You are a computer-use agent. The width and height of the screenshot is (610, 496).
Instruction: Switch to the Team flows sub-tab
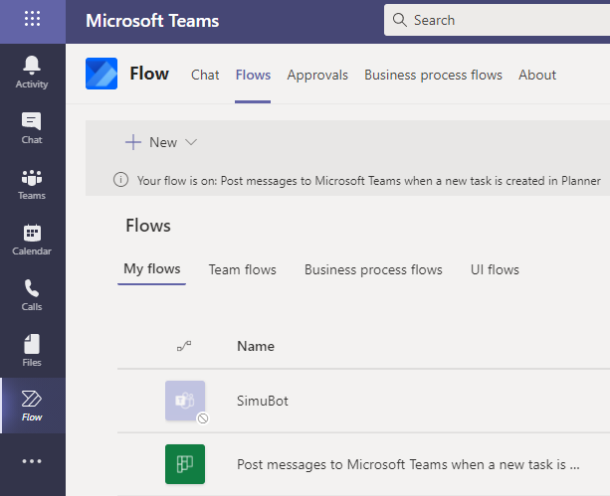(x=243, y=269)
